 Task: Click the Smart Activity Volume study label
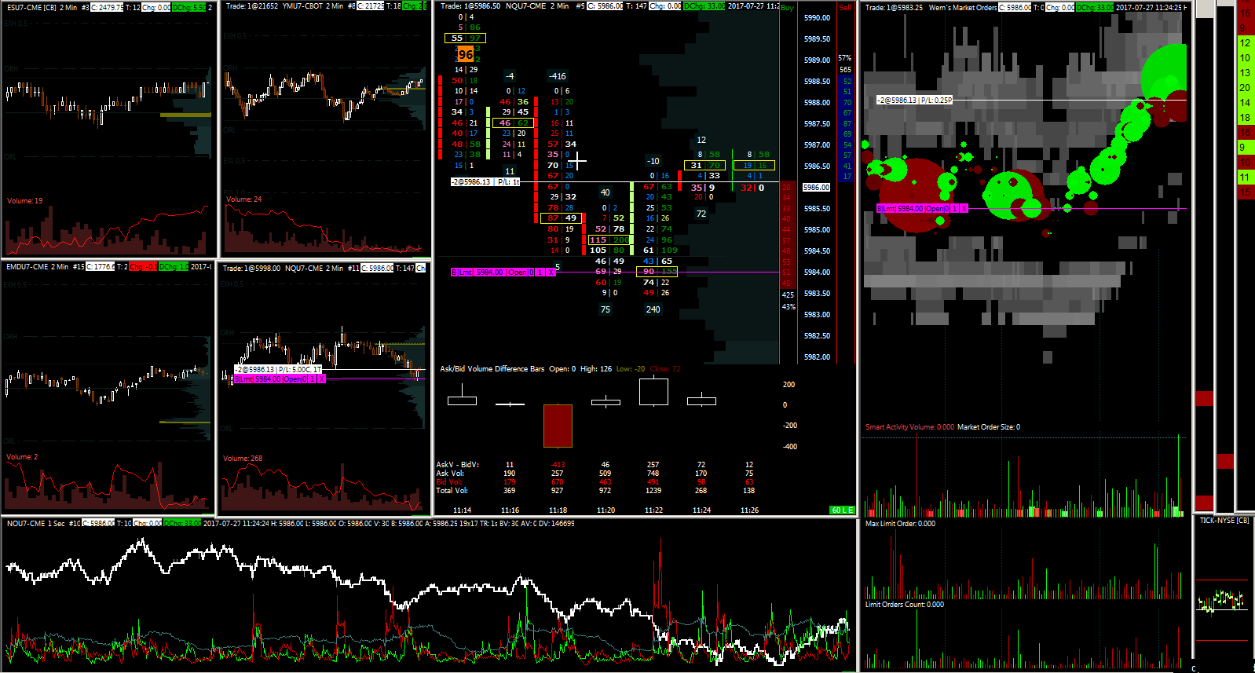(909, 427)
